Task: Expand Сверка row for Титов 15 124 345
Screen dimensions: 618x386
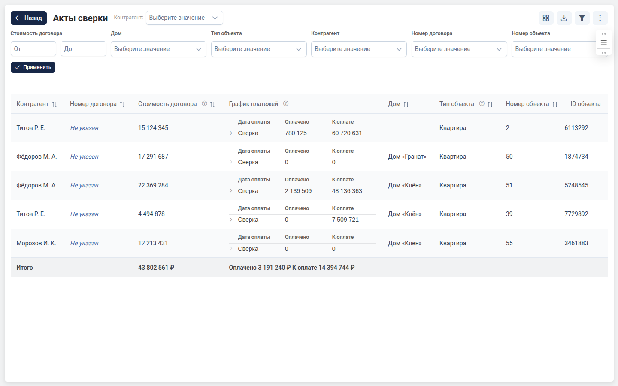Action: coord(231,133)
